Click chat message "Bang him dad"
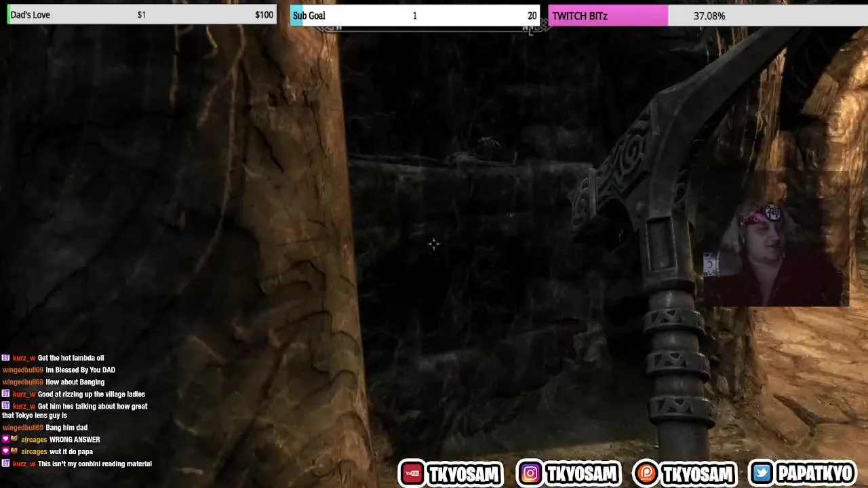Viewport: 868px width, 488px height. 66,428
